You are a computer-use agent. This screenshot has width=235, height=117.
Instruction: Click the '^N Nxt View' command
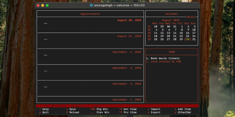pos(128,109)
